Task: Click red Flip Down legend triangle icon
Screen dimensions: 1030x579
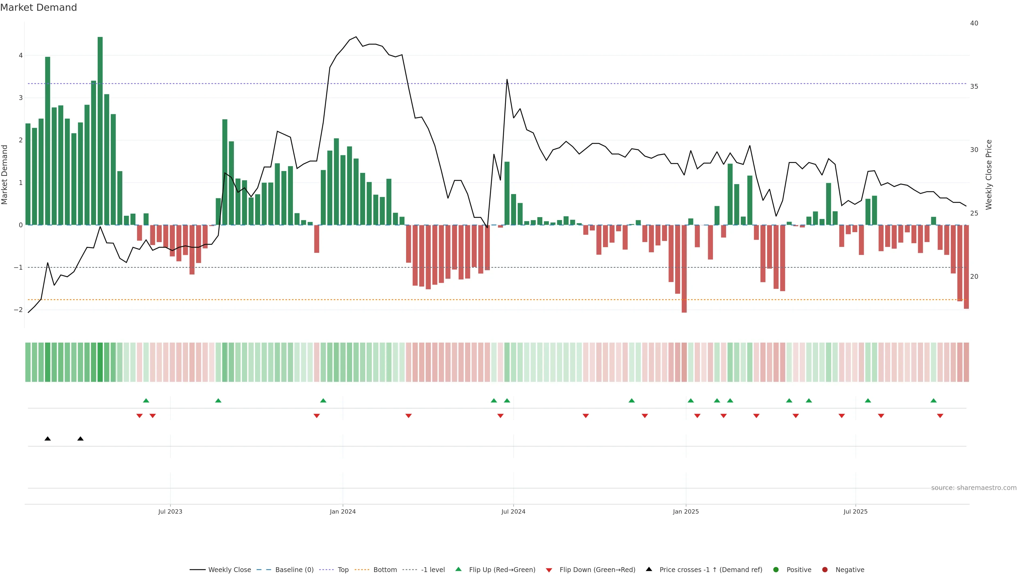Action: (549, 570)
